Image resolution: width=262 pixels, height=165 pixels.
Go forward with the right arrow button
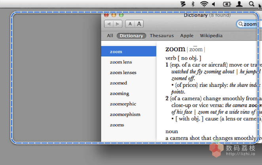118,24
